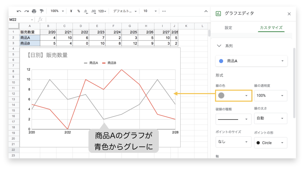Click the chart title 【日別】販売数量
Viewport: 304px width, 173px height.
coord(47,55)
